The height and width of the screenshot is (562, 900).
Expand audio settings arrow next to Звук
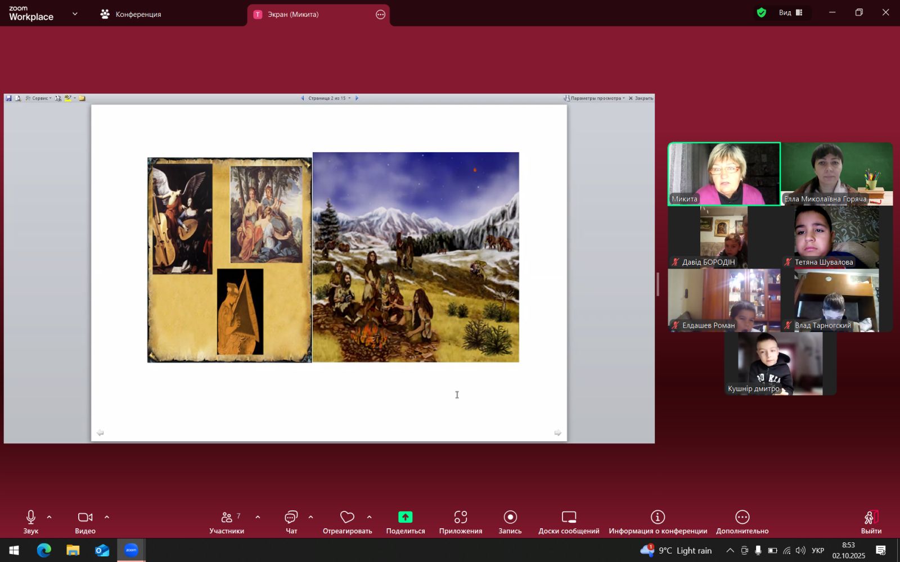click(x=49, y=517)
